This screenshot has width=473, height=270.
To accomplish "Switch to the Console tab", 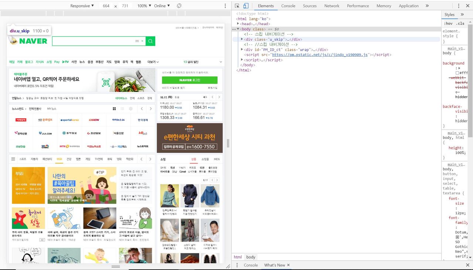I will click(288, 6).
